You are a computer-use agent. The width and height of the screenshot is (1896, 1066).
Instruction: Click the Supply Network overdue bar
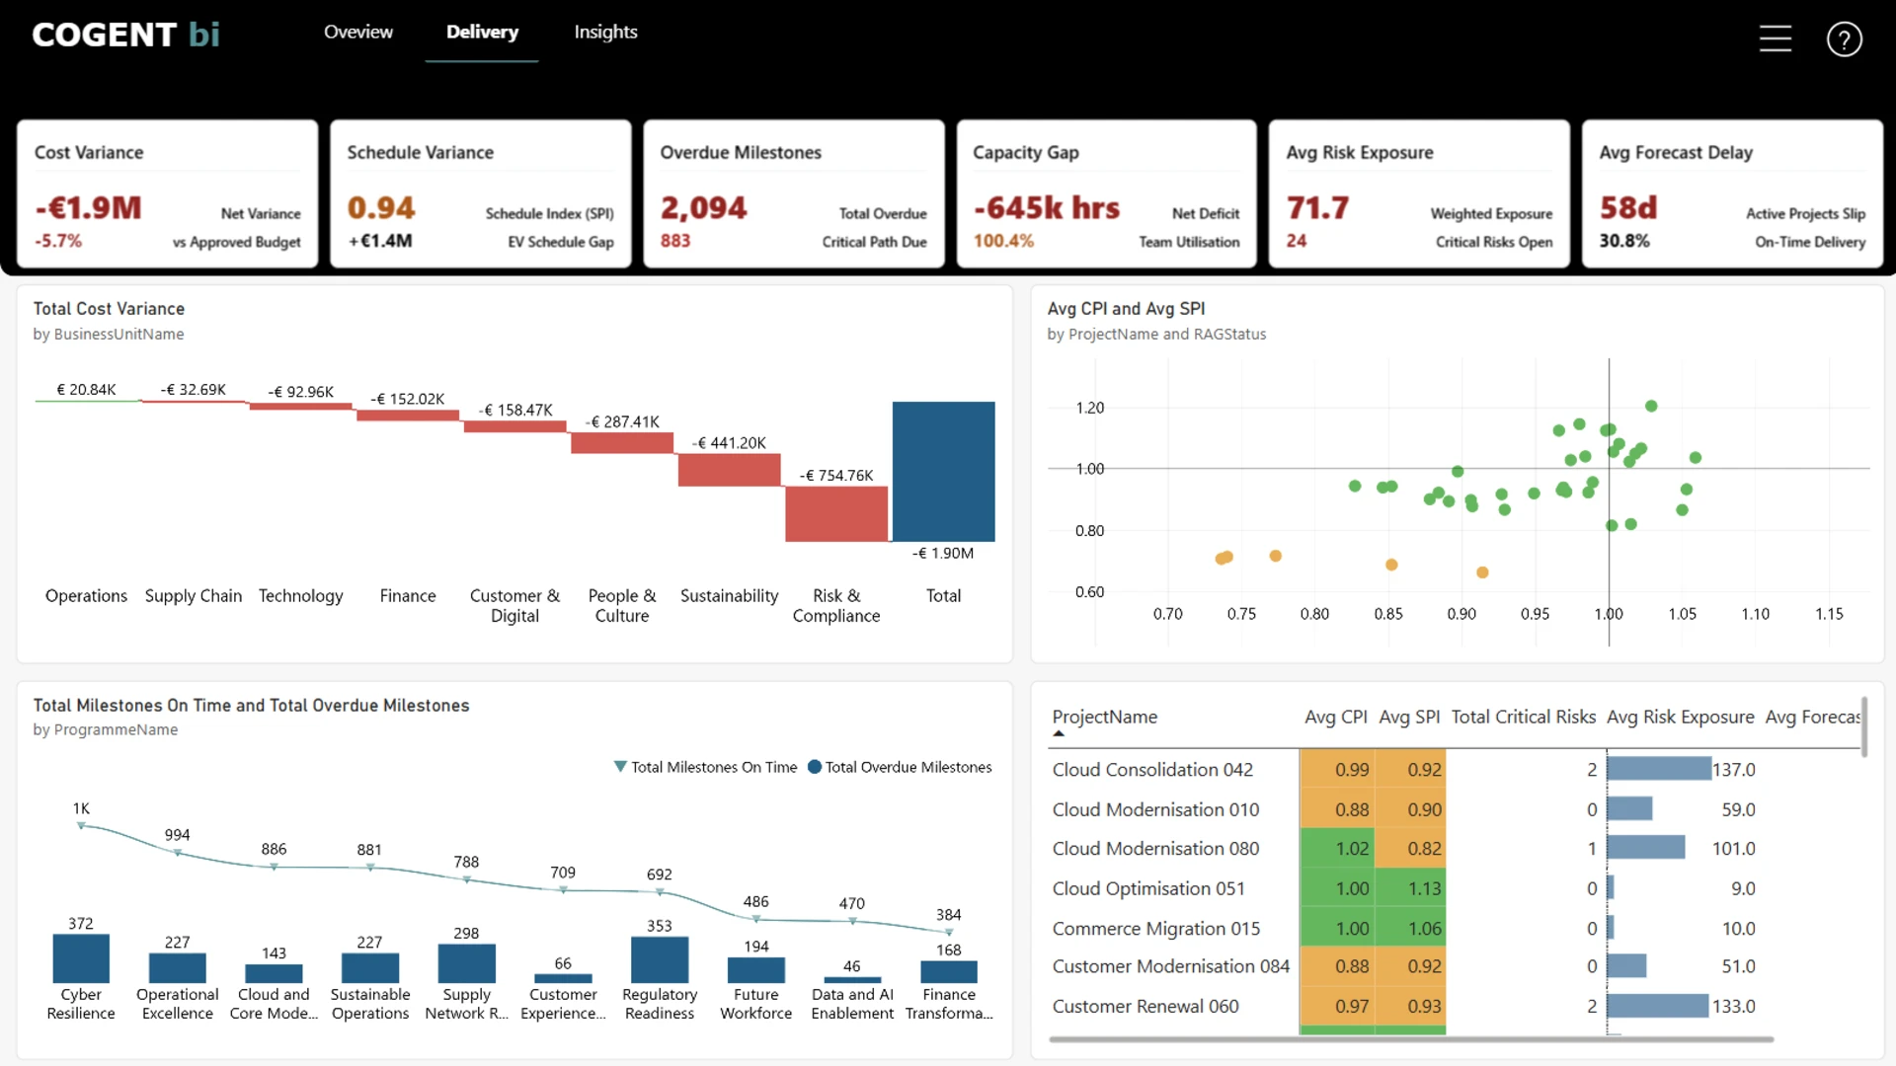(466, 963)
